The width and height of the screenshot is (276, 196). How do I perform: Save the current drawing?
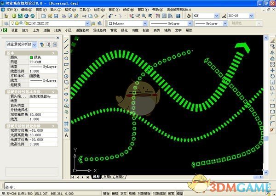point(56,16)
